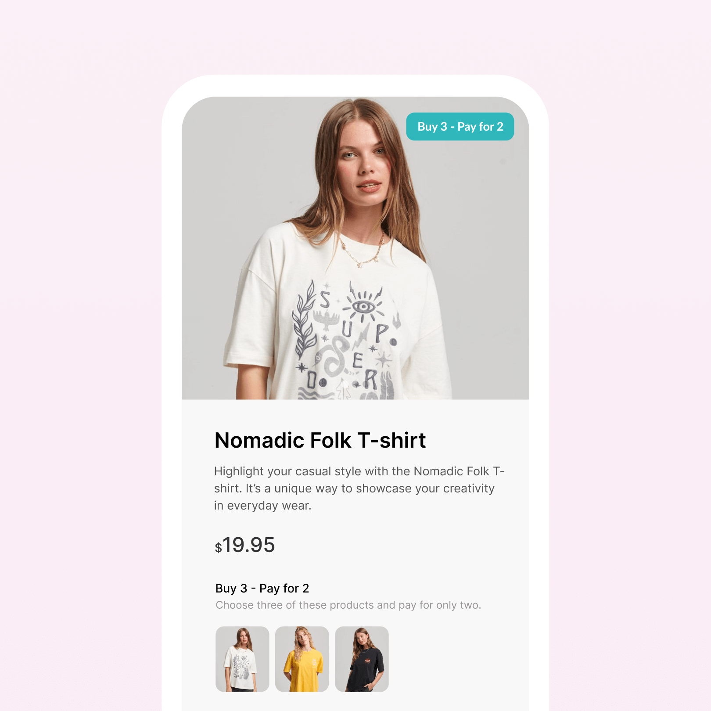Click the 'in everyday wear.' description line
The height and width of the screenshot is (711, 711).
262,506
